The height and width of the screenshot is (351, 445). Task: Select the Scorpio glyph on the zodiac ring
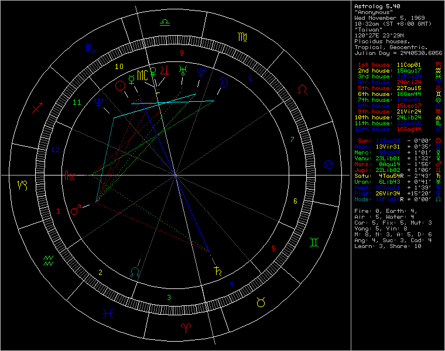[x=90, y=48]
